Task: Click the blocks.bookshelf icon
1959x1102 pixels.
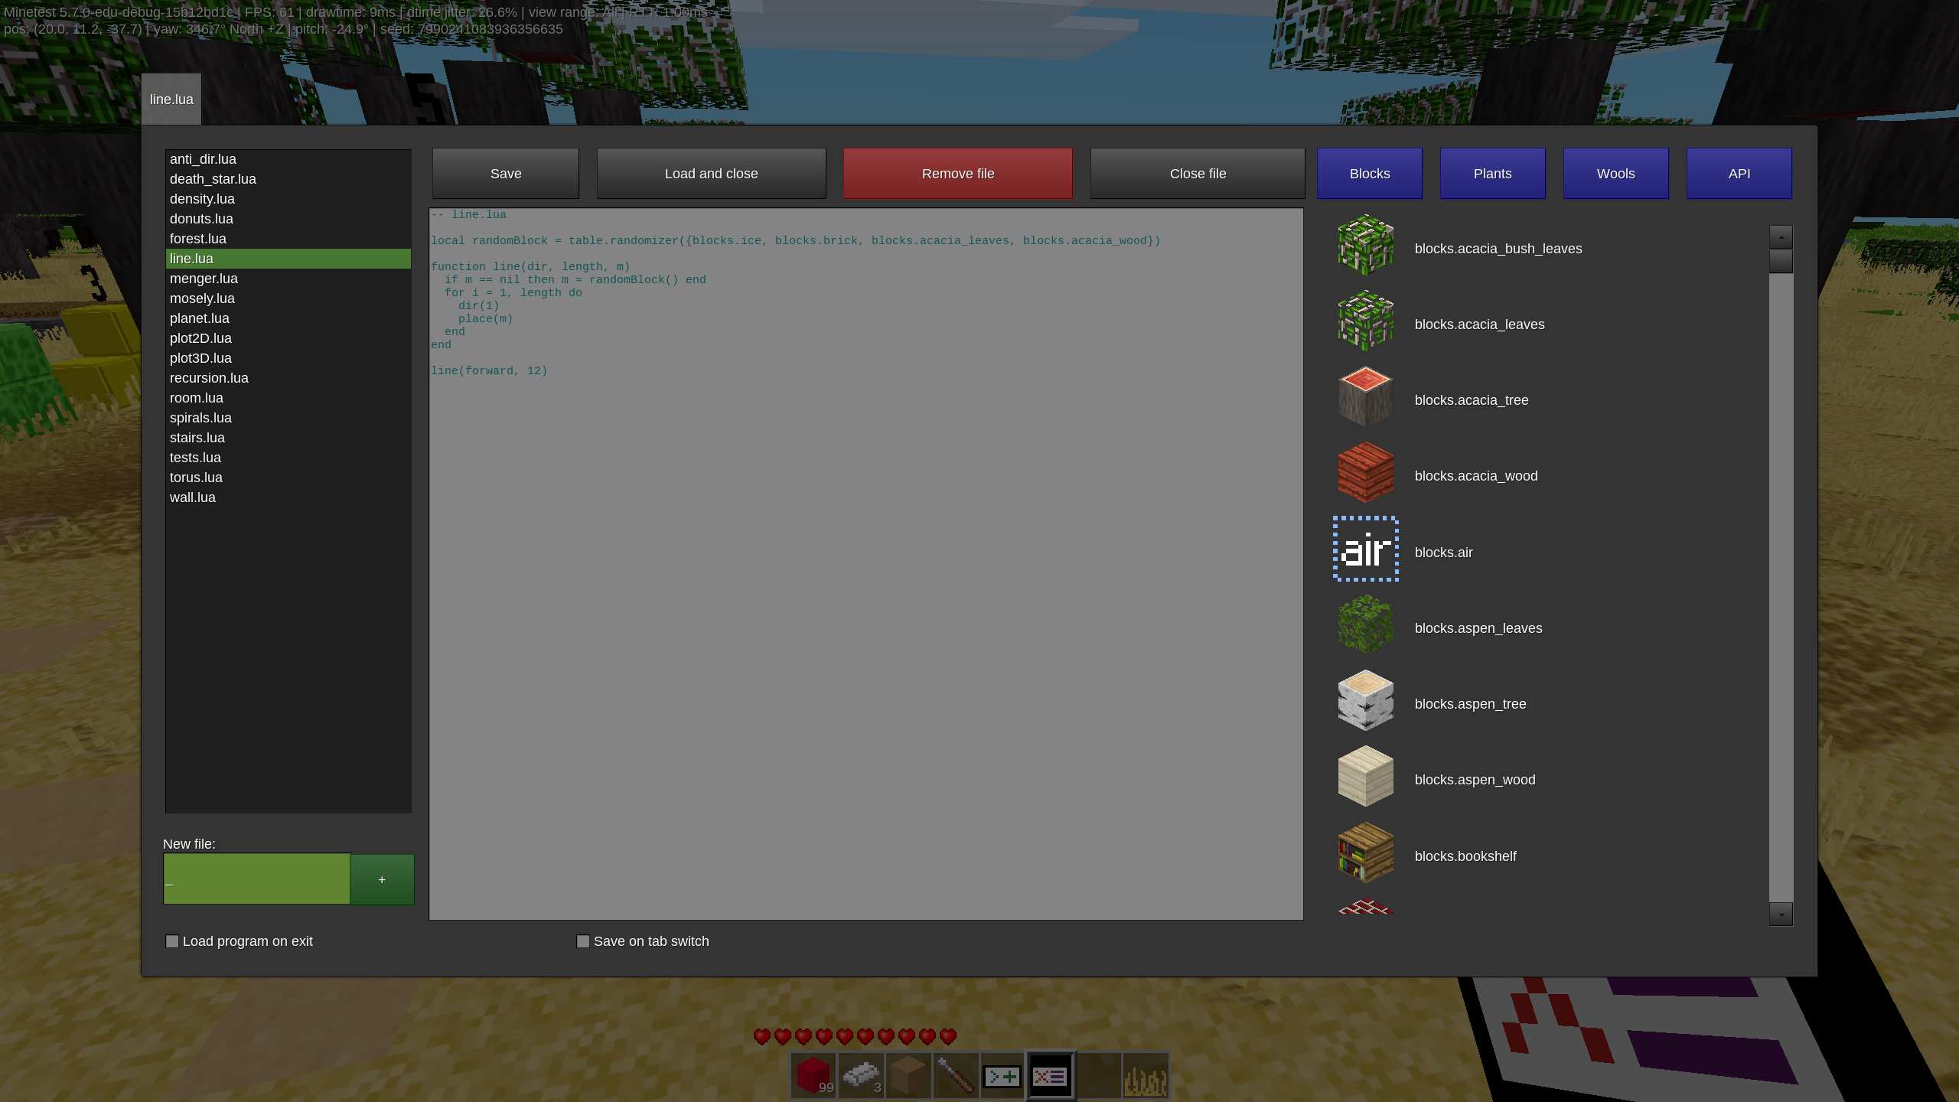Action: [1364, 854]
